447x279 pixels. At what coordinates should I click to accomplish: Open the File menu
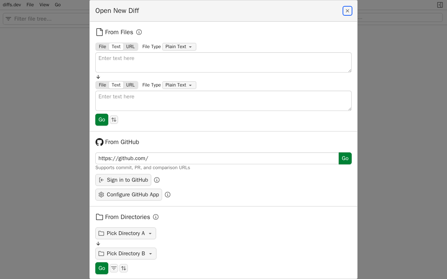30,5
